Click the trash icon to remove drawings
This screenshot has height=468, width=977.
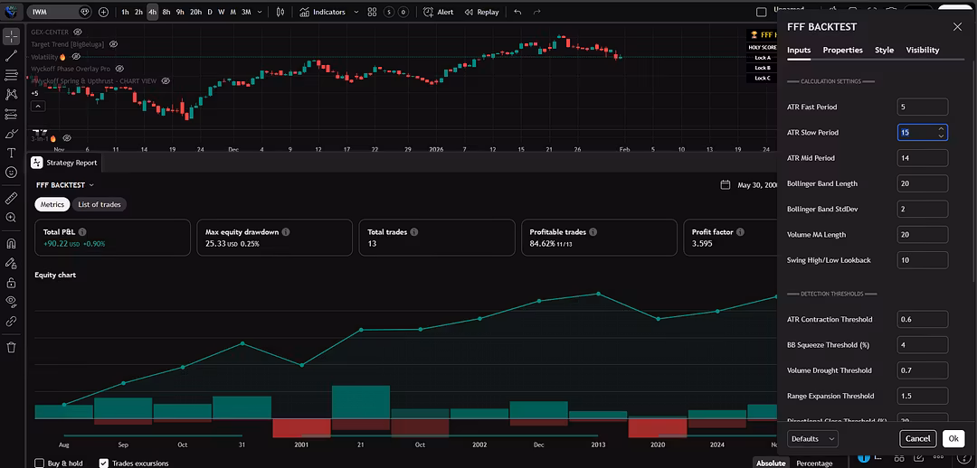(x=11, y=347)
